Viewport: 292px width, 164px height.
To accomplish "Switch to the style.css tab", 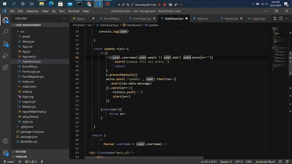I will tap(202, 19).
